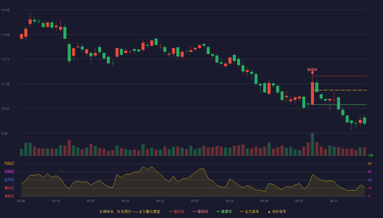Click the tallest green volume bar
The width and height of the screenshot is (383, 218).
pos(312,144)
